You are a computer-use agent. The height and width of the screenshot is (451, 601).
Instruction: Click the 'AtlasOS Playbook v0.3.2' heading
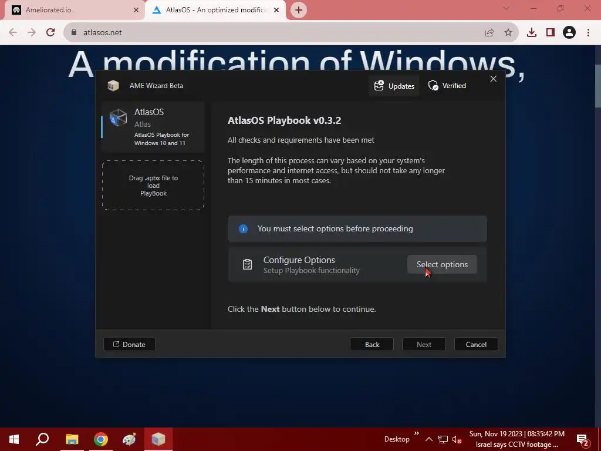click(x=284, y=120)
